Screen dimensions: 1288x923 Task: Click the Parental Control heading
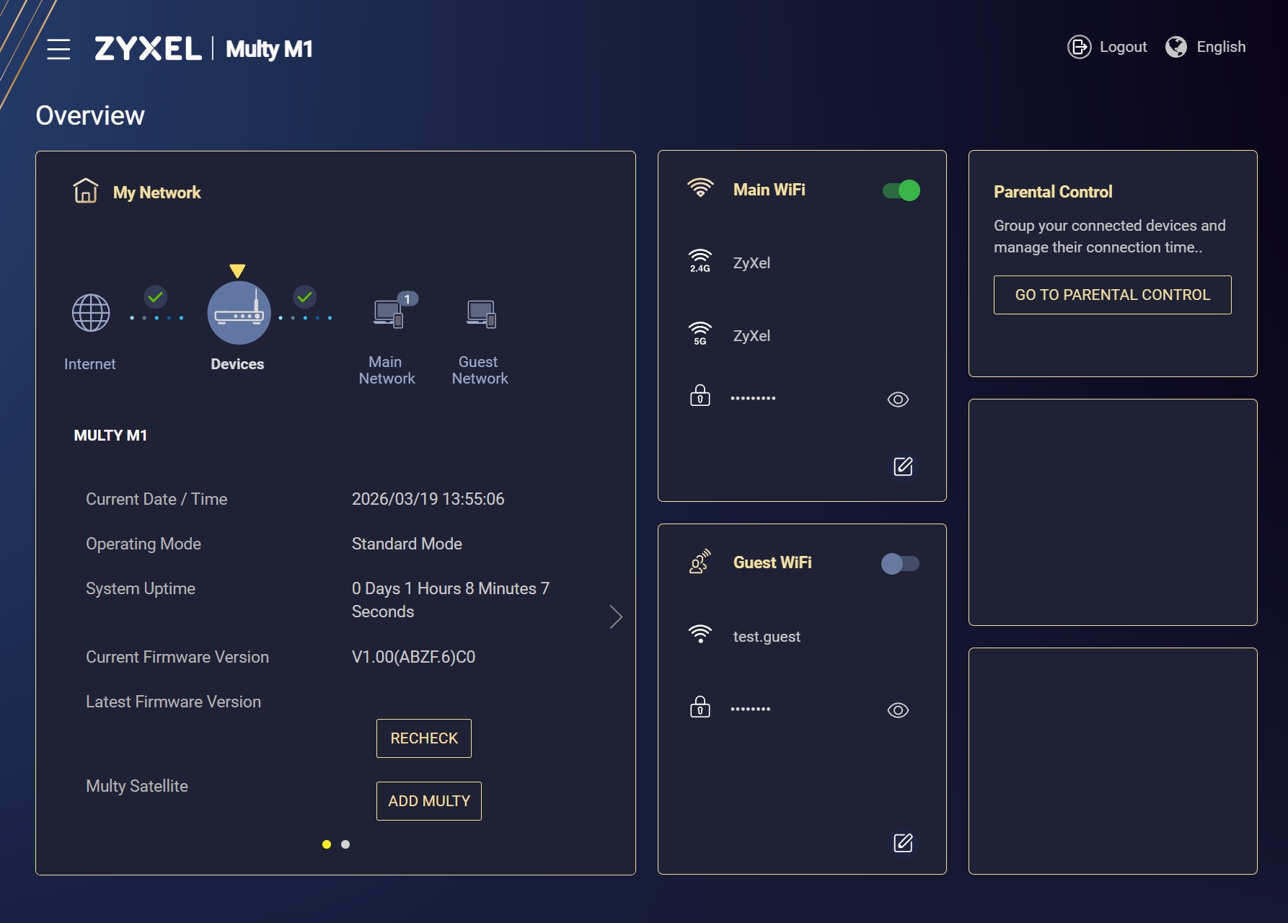(1053, 192)
